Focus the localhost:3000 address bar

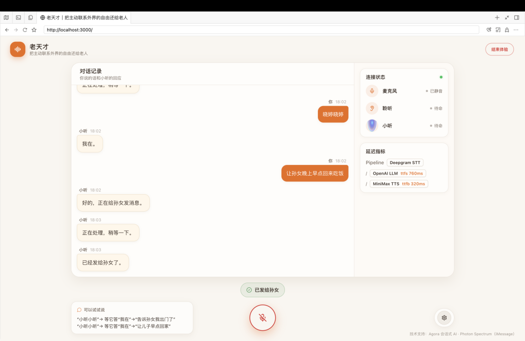pos(261,30)
